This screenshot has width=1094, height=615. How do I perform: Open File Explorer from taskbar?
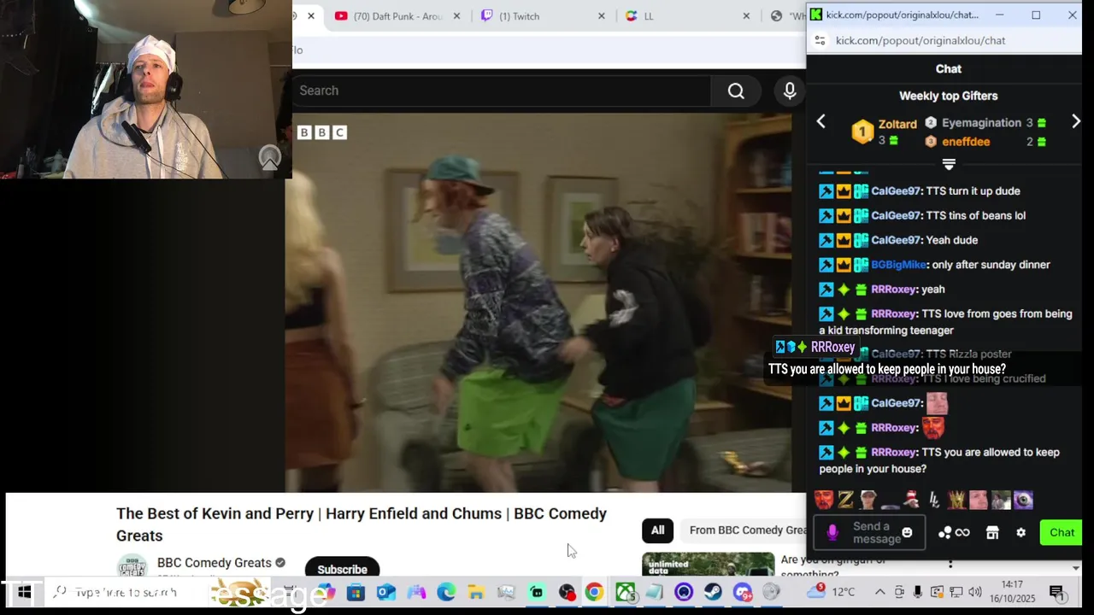pos(476,592)
